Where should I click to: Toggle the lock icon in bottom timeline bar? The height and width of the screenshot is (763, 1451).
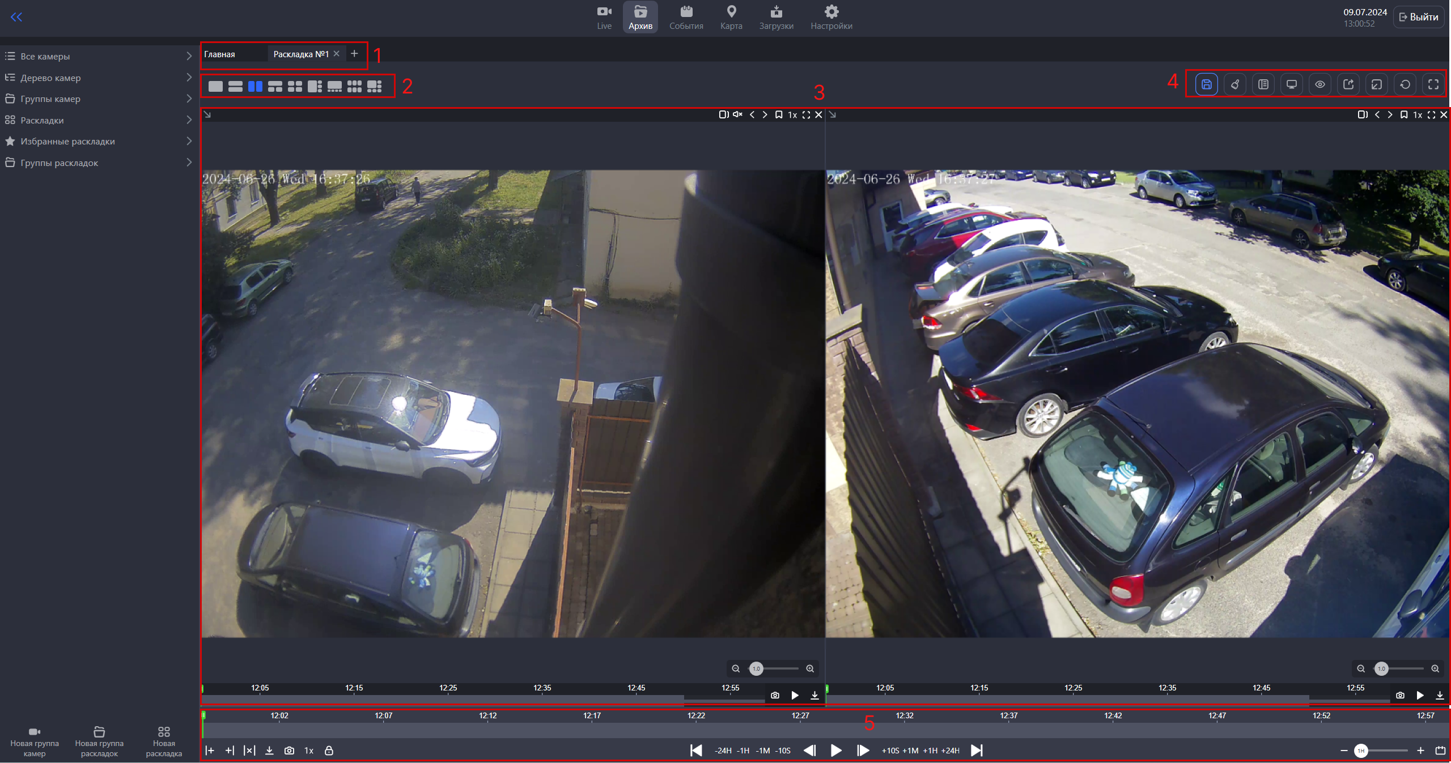329,751
